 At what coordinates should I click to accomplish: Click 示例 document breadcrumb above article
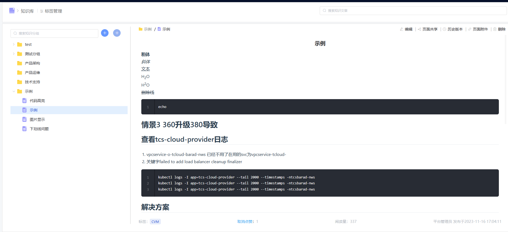(x=164, y=29)
